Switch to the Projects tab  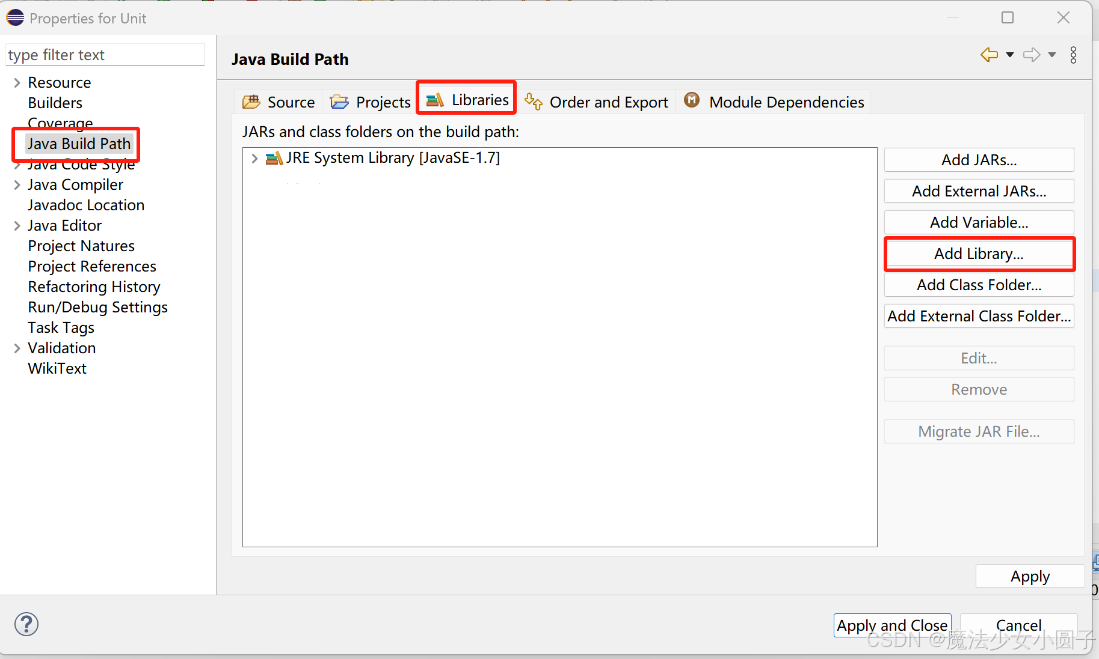[369, 102]
